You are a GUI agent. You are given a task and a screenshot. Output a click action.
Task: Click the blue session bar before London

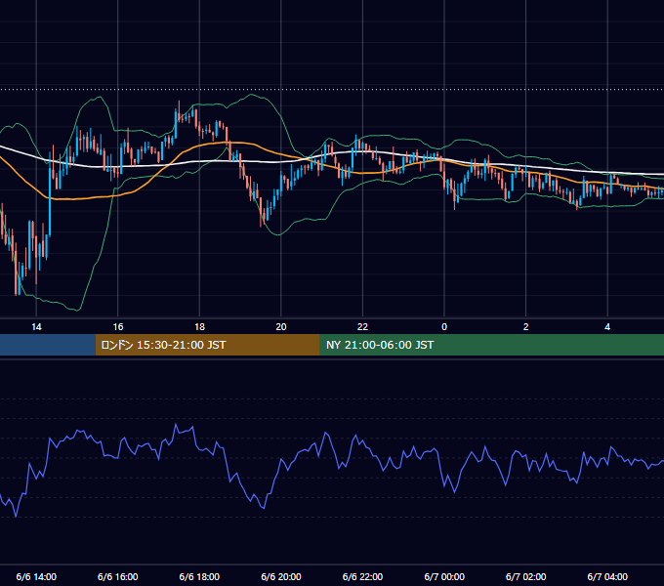coord(48,345)
